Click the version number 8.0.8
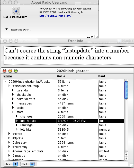The height and width of the screenshot is (168, 134). pos(90,37)
